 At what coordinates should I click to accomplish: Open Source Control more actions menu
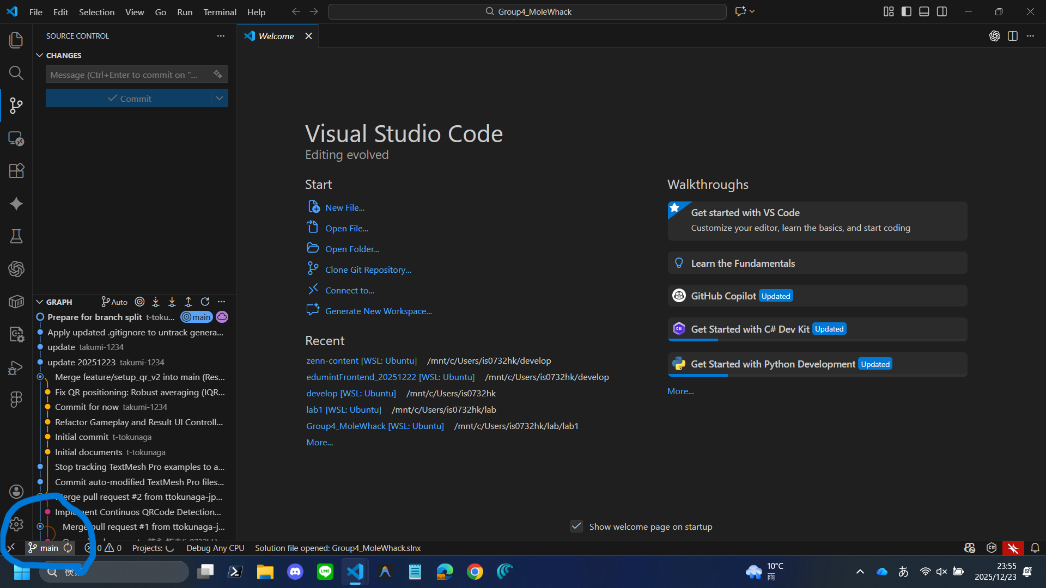[221, 36]
